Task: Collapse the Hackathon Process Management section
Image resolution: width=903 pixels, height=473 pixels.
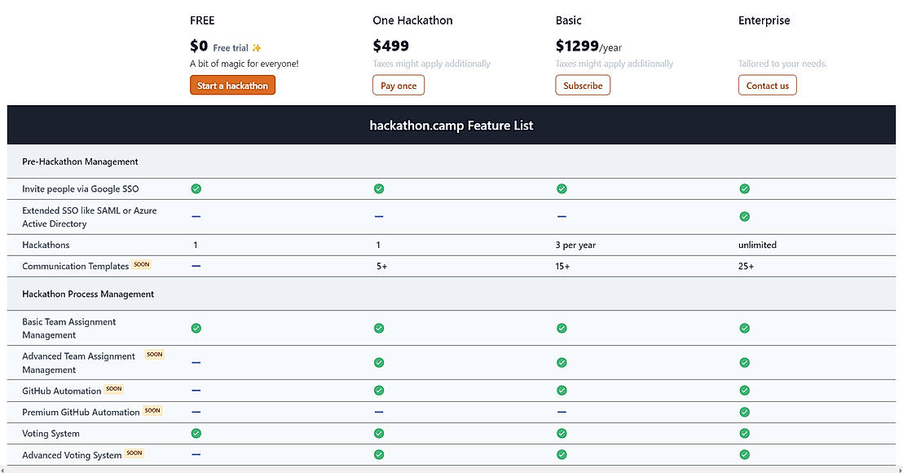Action: tap(86, 294)
